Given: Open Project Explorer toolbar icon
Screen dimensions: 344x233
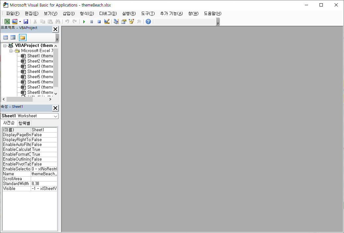Looking at the screenshot, I should tap(116, 22).
